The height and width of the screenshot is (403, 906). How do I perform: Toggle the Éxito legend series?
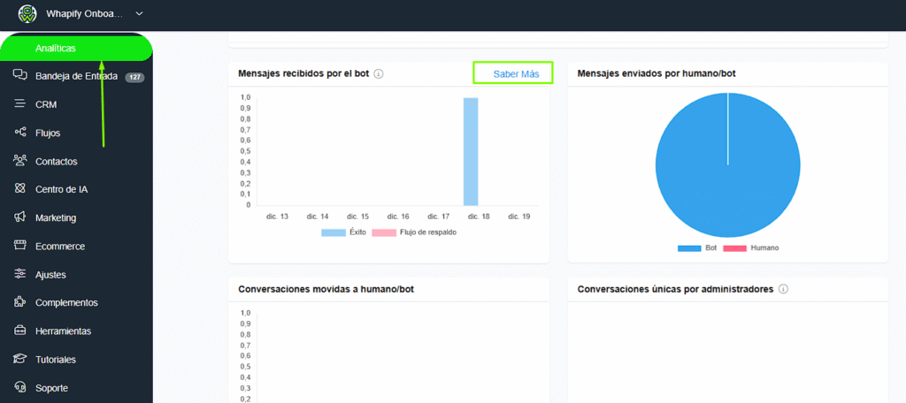334,232
